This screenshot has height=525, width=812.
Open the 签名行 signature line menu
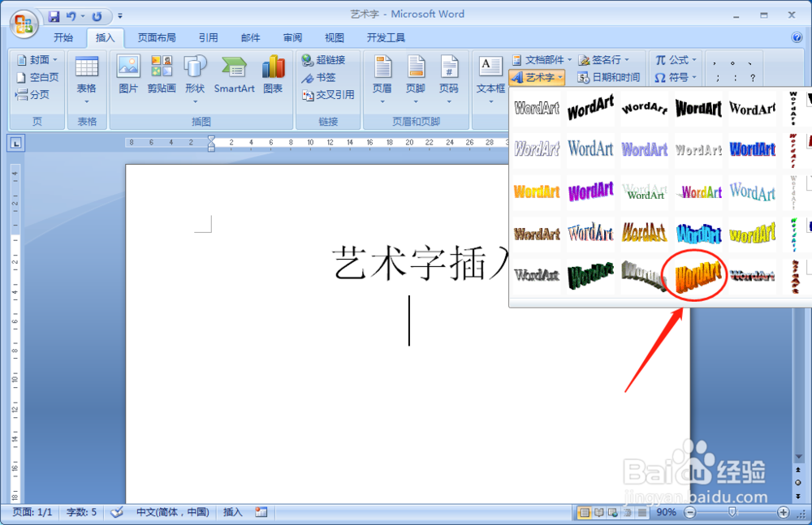tap(604, 60)
